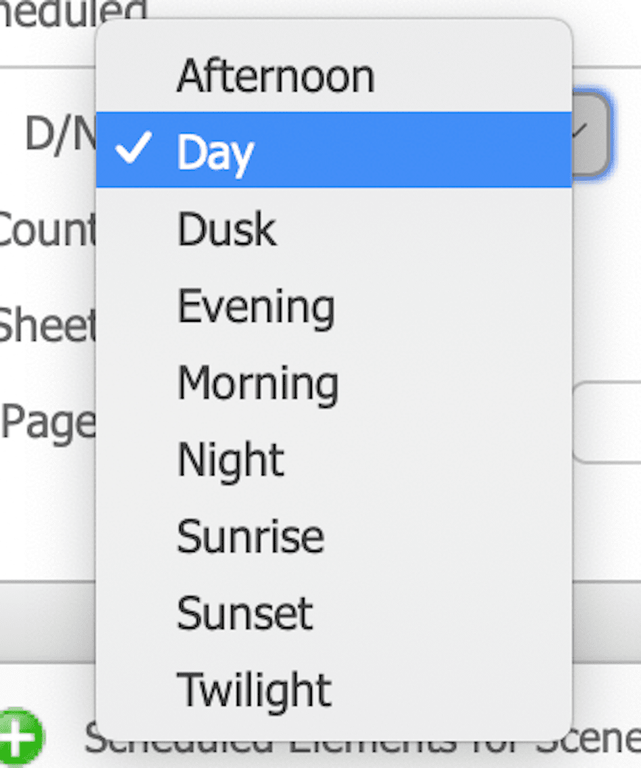
Task: Choose Night from the dropdown list
Action: 230,460
